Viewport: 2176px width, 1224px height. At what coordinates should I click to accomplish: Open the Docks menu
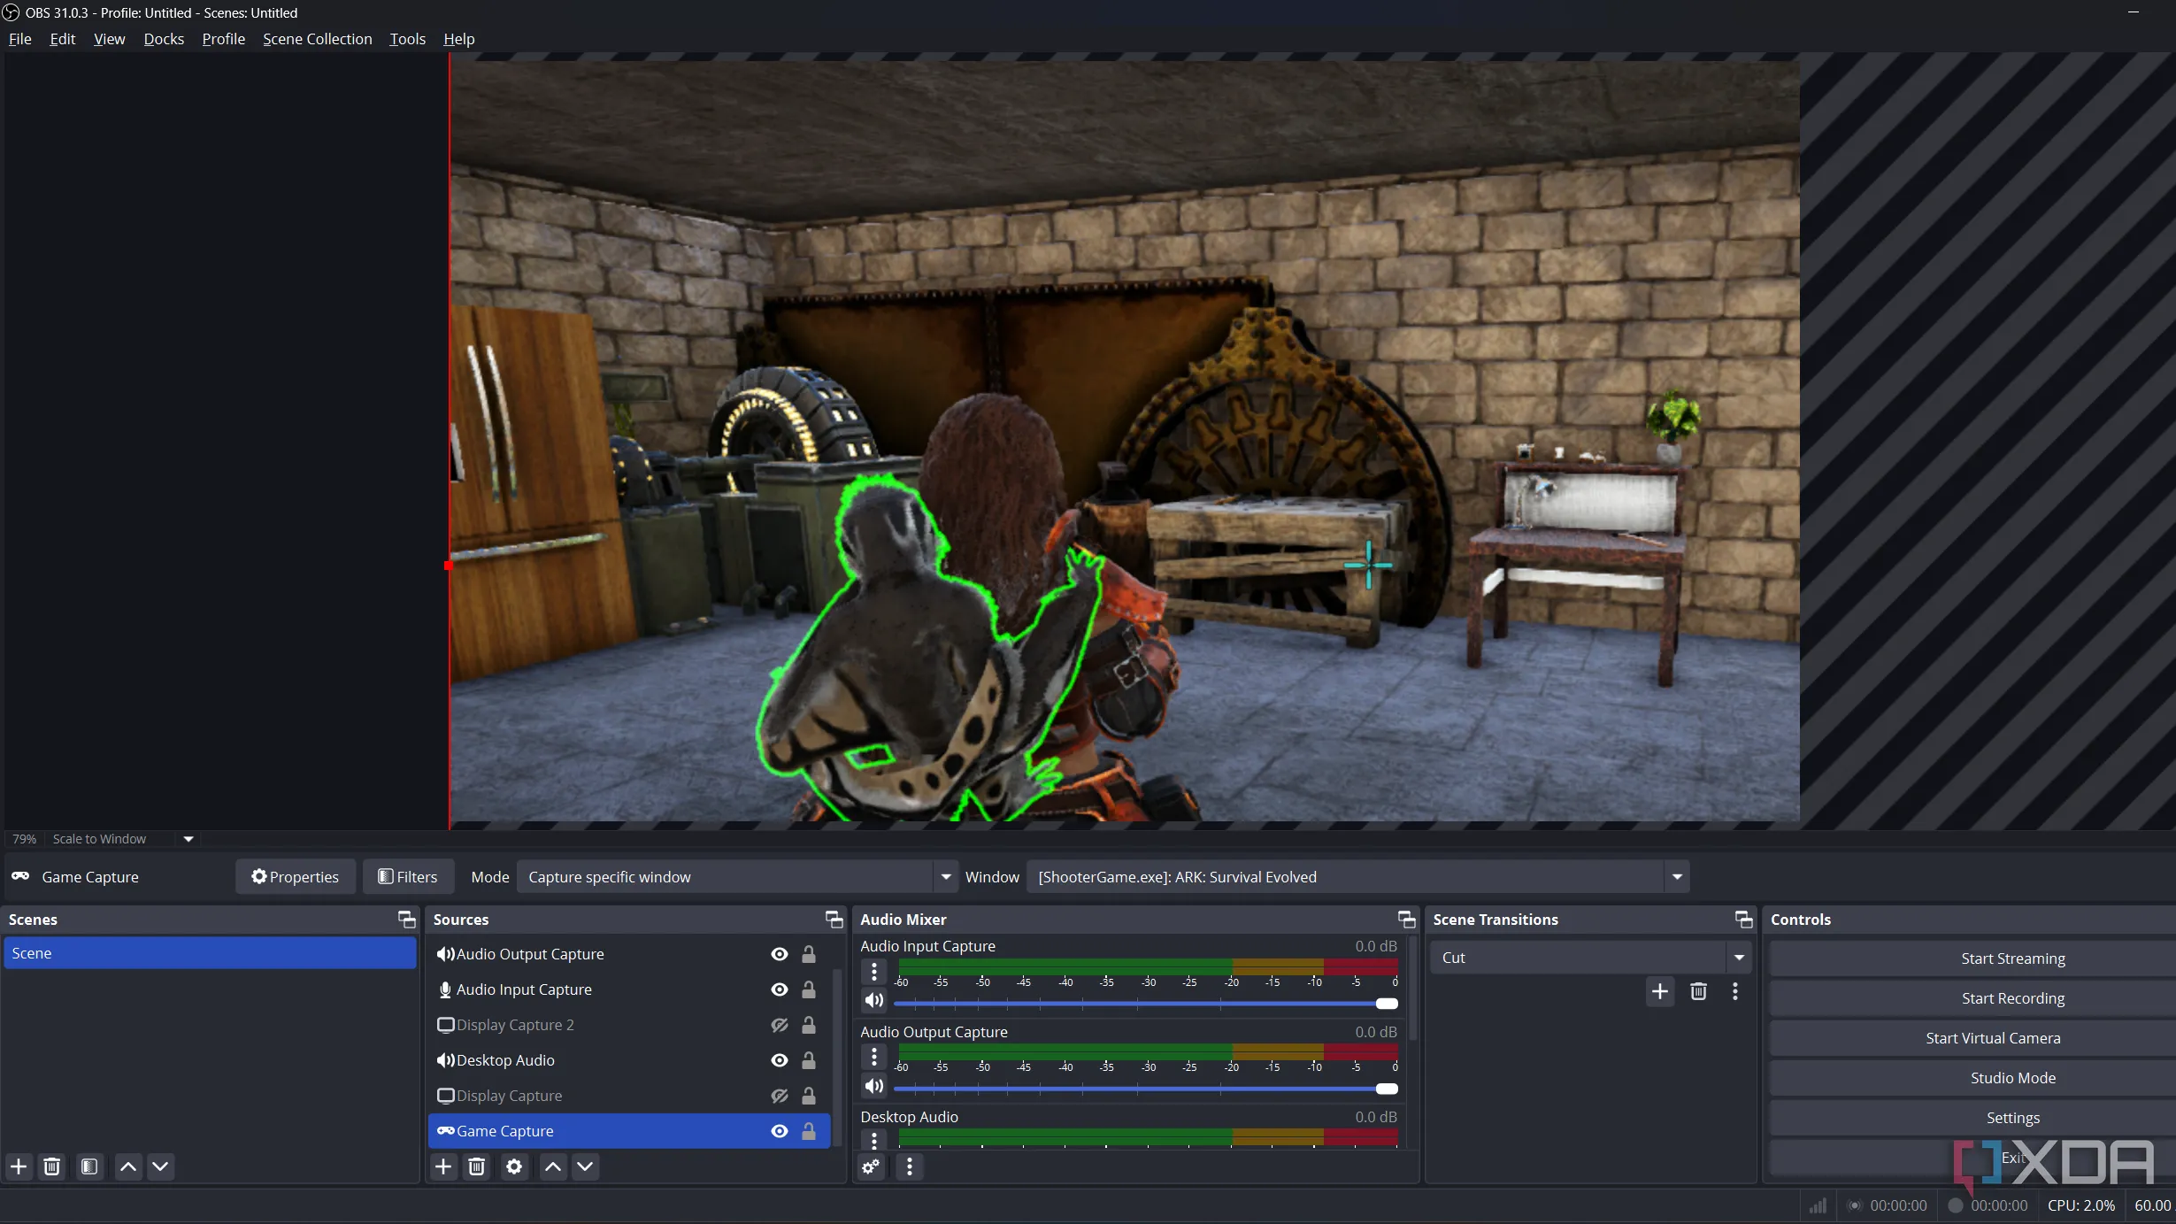coord(164,39)
